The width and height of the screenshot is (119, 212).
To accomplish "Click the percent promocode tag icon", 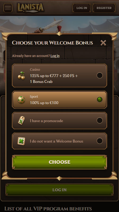I will point(21,121).
